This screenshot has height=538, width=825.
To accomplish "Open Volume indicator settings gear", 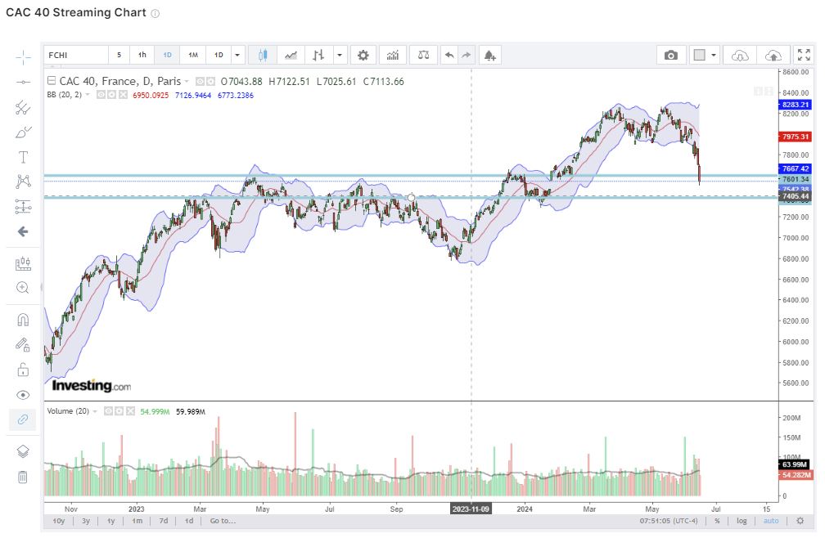I will tap(119, 411).
